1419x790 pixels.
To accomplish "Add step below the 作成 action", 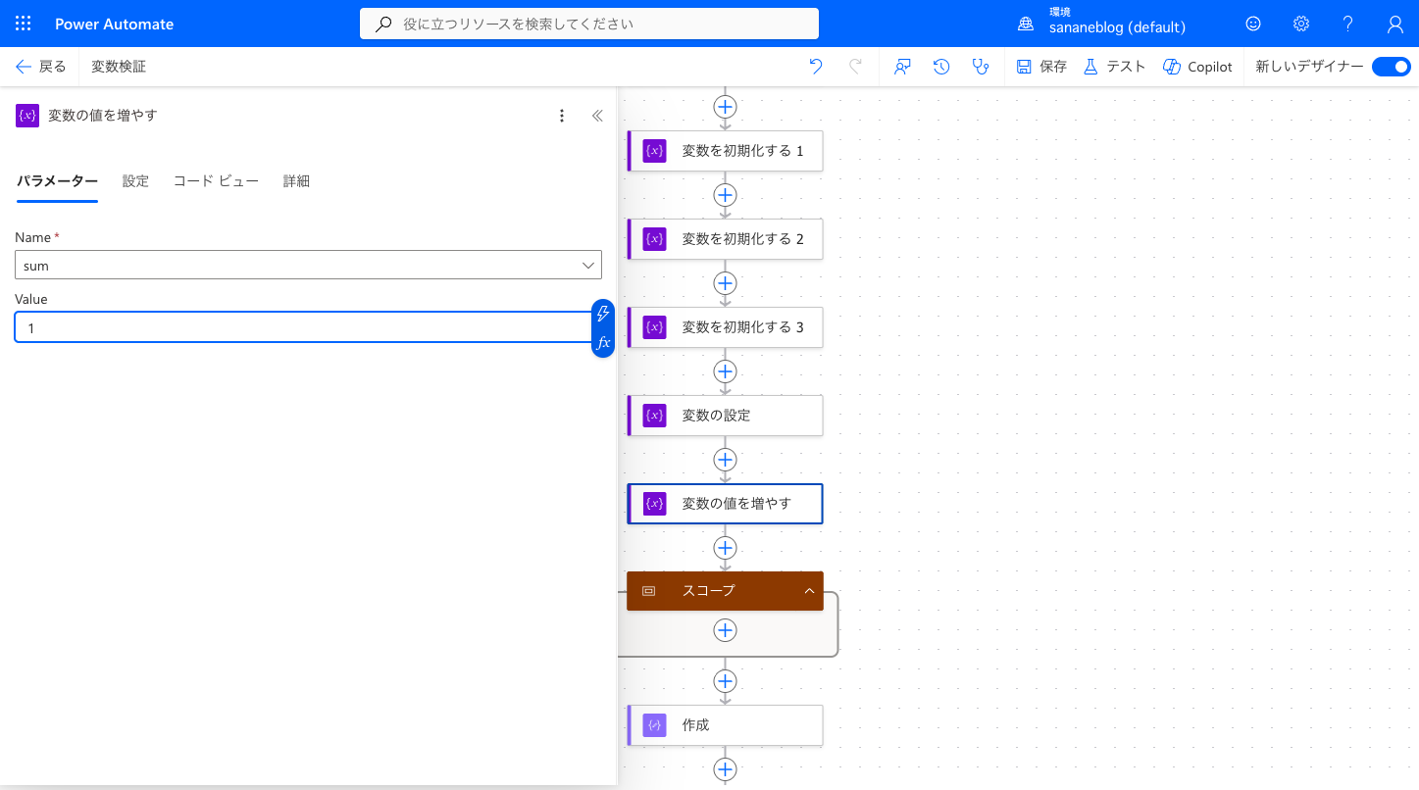I will pos(725,769).
